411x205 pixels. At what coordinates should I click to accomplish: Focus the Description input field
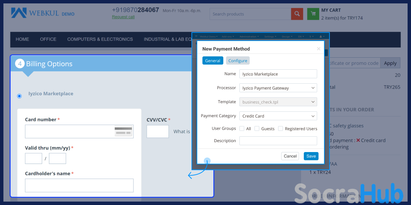(278, 141)
